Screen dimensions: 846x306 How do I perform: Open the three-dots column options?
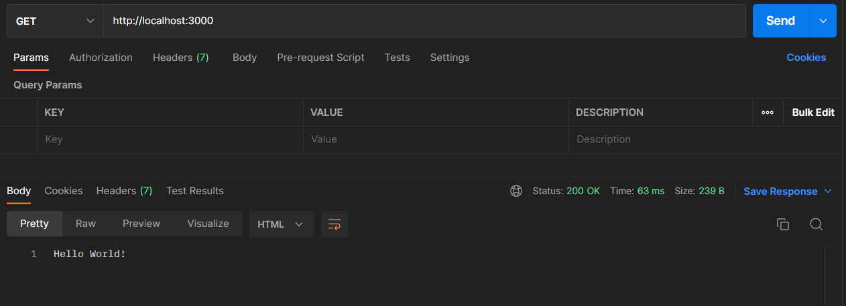coord(768,112)
